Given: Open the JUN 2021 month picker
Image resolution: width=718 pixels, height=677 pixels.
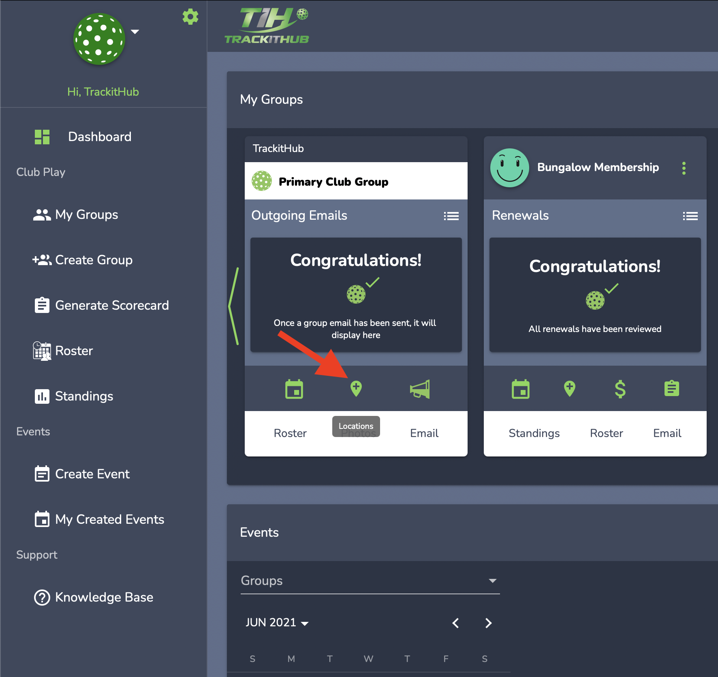Looking at the screenshot, I should click(x=277, y=622).
